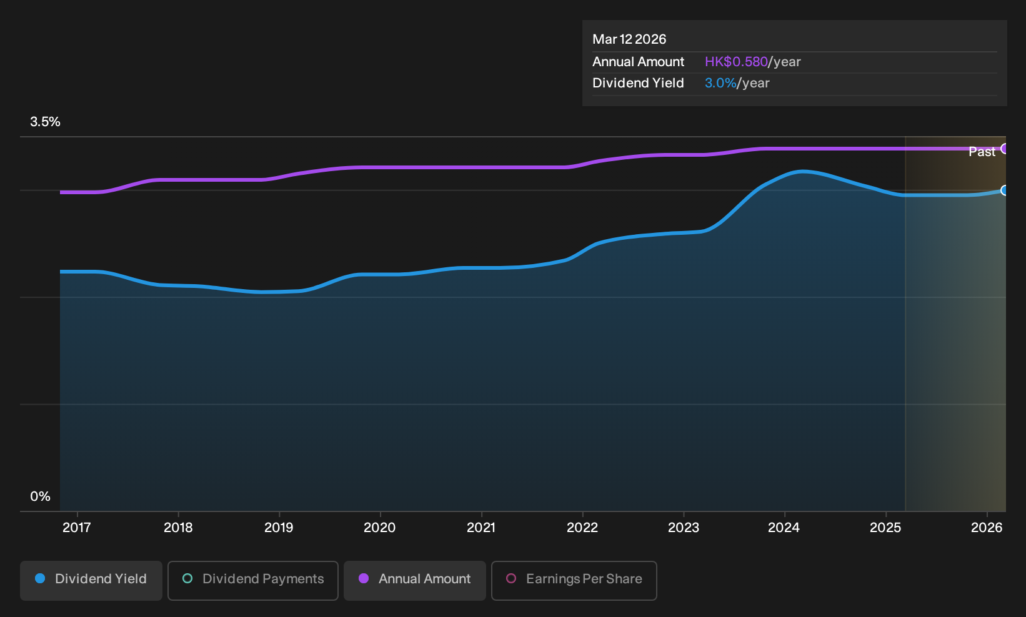Click the 0% y-axis label
This screenshot has height=617, width=1026.
point(40,496)
